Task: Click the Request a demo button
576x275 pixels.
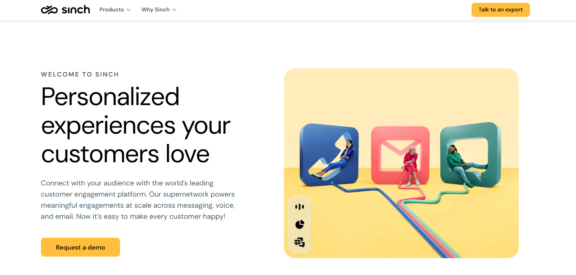Action: click(x=80, y=247)
